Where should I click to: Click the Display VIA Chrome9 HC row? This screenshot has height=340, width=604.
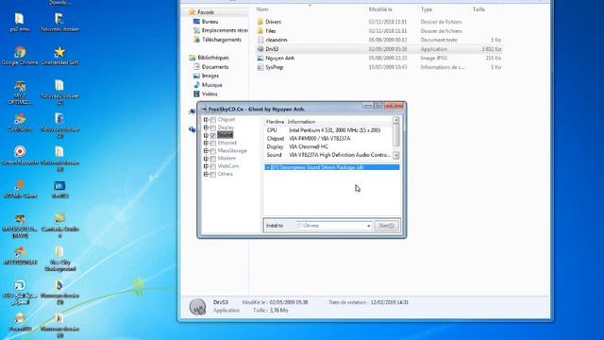coord(328,147)
